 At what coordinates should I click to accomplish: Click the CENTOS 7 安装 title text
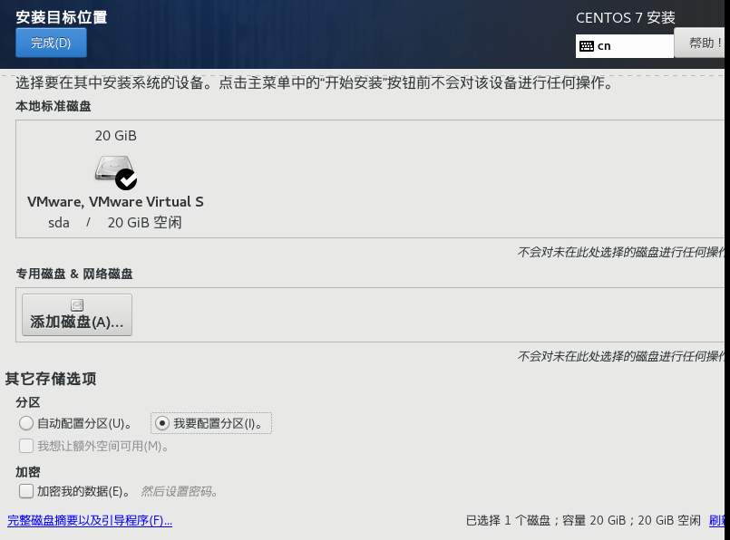click(625, 18)
